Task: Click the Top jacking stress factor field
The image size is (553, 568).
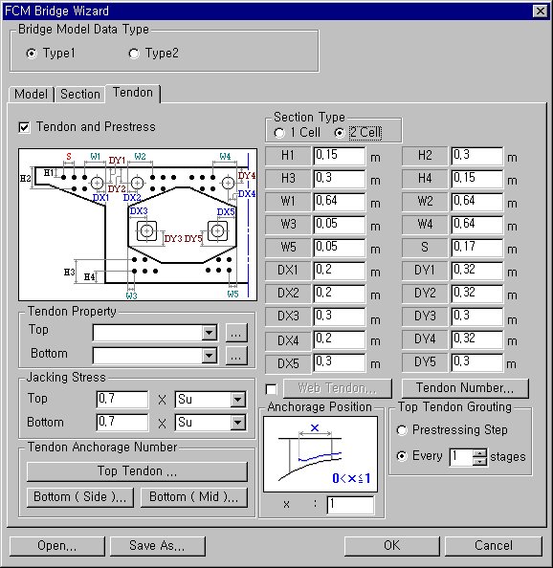Action: point(122,400)
